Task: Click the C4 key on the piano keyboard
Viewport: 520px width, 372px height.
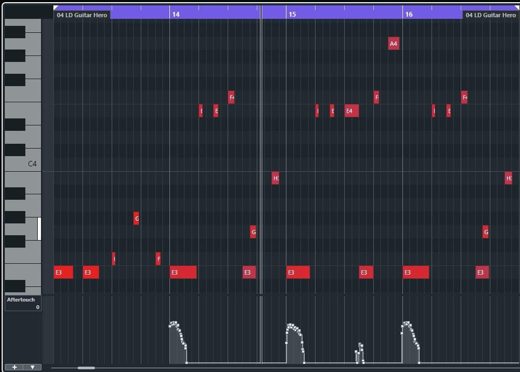Action: [22, 164]
